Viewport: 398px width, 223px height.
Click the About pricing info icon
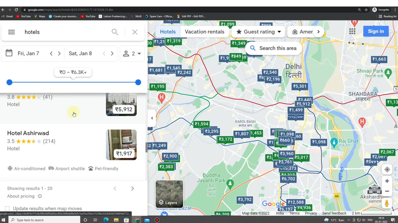click(x=40, y=196)
